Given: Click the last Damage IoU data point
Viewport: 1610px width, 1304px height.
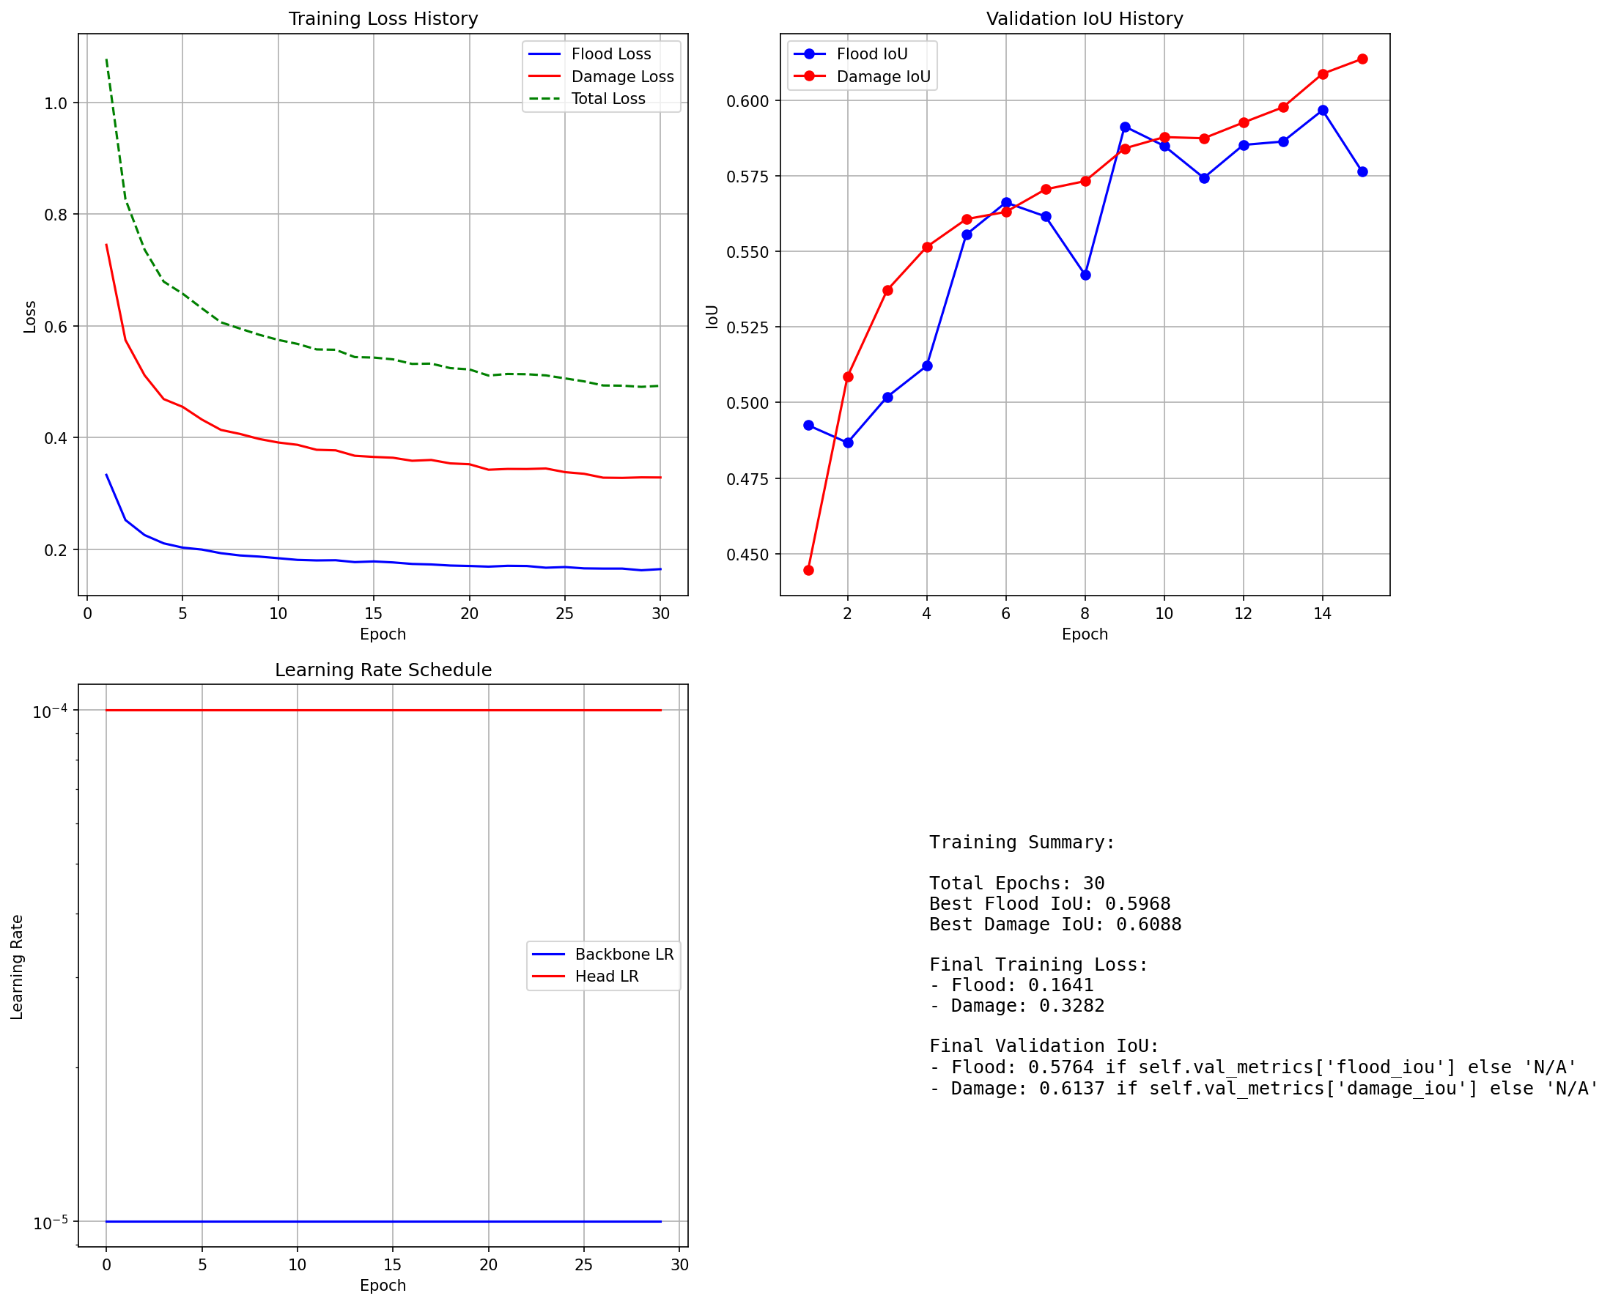Looking at the screenshot, I should 1362,59.
